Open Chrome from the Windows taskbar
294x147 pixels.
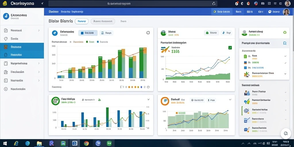86,144
